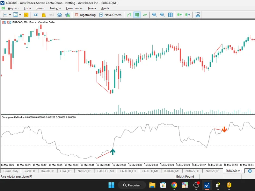Toggle chart shift icon
Image resolution: width=255 pixels, height=191 pixels.
pyautogui.click(x=188, y=15)
